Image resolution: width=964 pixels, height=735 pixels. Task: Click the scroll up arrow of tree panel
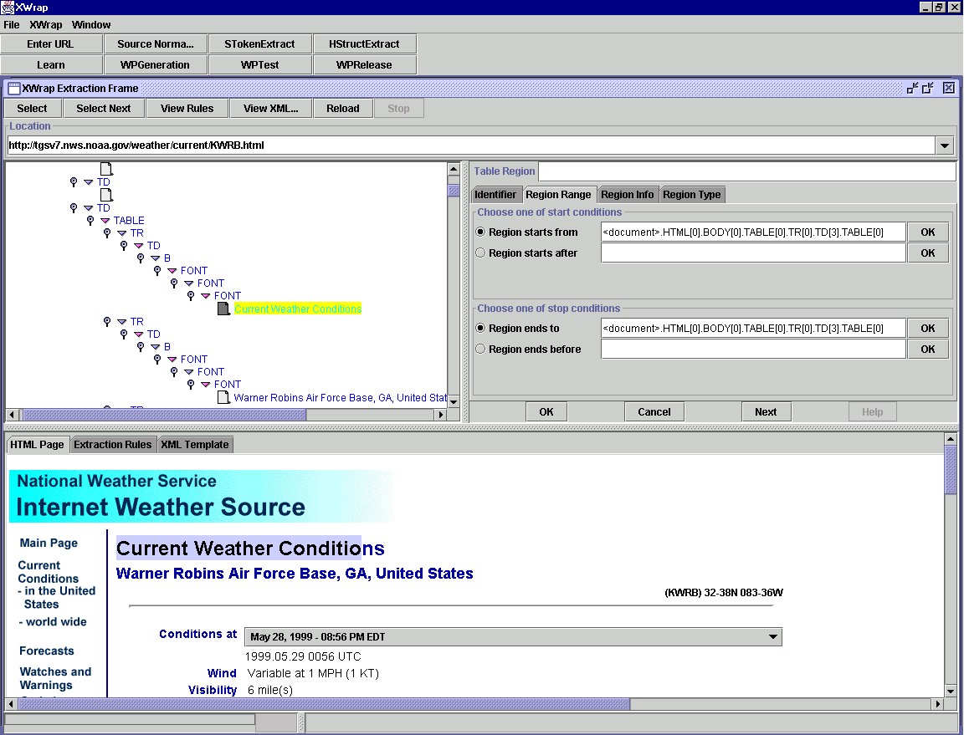pyautogui.click(x=454, y=169)
